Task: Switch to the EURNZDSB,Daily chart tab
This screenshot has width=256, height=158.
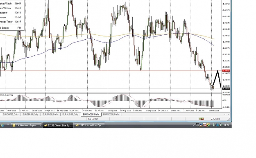Action: 111,115
